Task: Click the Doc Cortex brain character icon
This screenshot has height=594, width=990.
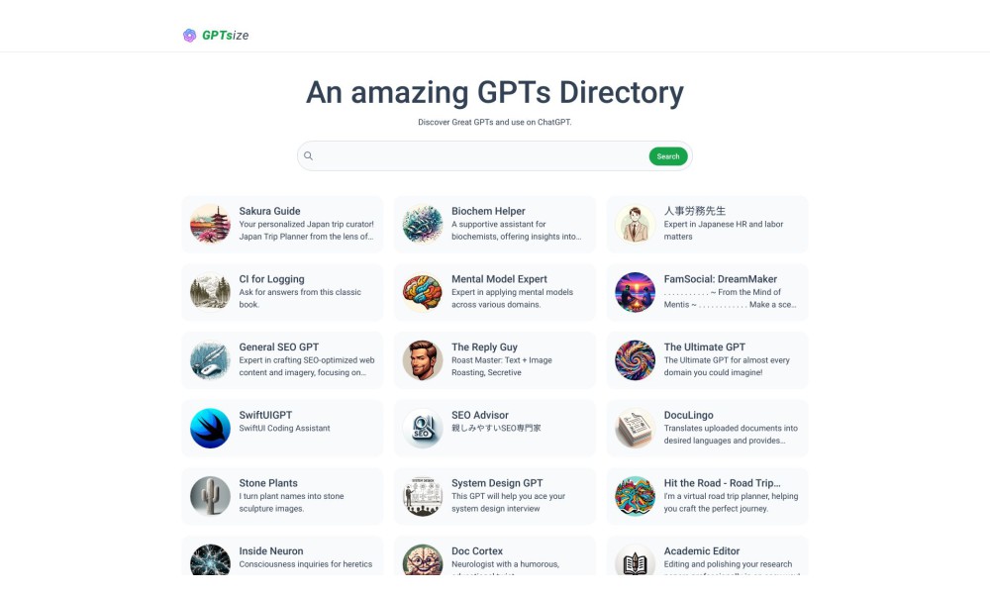Action: [x=423, y=560]
